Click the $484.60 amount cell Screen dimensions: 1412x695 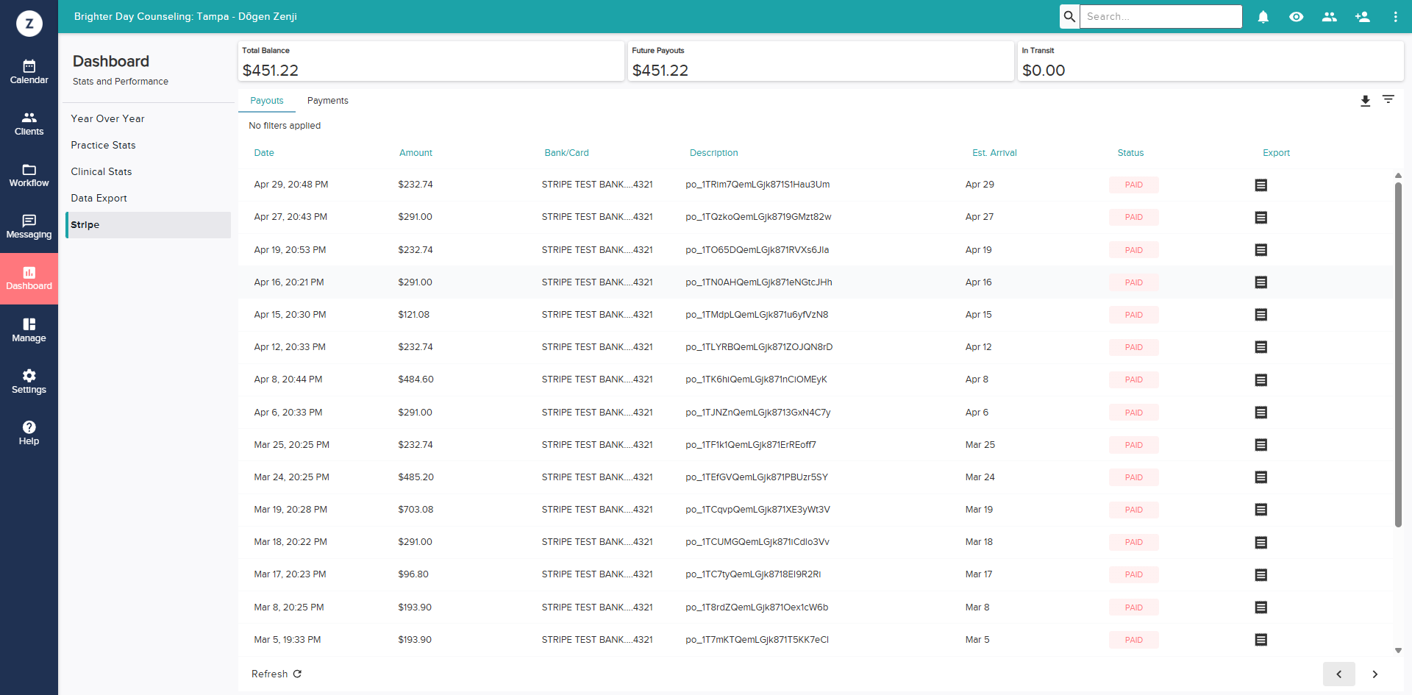tap(416, 379)
